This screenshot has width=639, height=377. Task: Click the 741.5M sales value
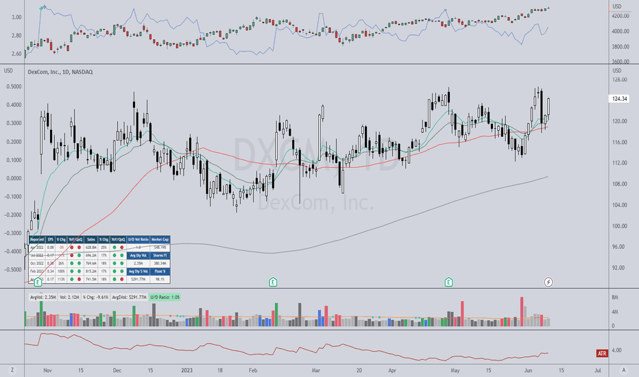tap(91, 279)
